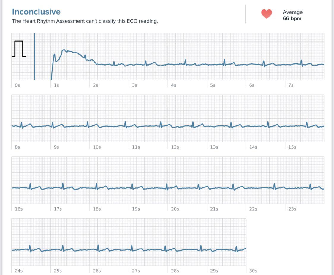Click the 9s time label
This screenshot has height=275, width=334.
pos(56,147)
